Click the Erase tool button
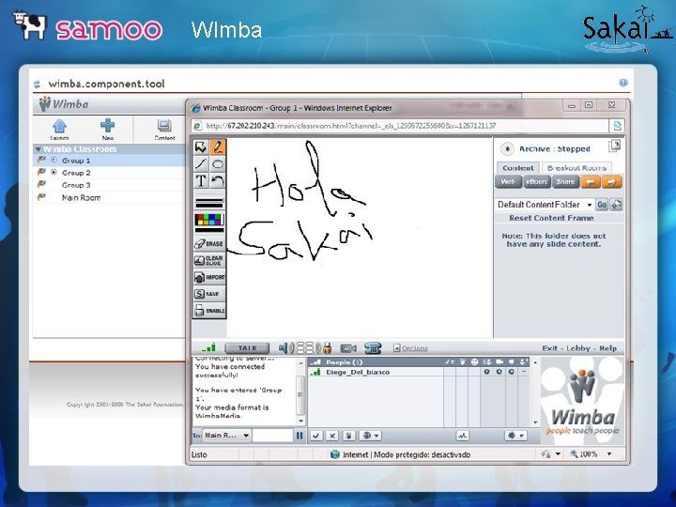676x507 pixels. coord(209,243)
